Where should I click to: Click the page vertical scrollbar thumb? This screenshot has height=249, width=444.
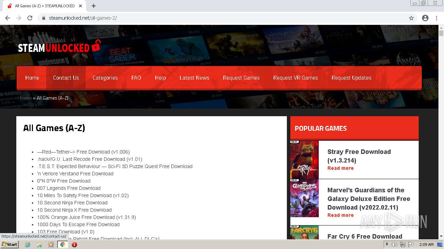pyautogui.click(x=441, y=33)
